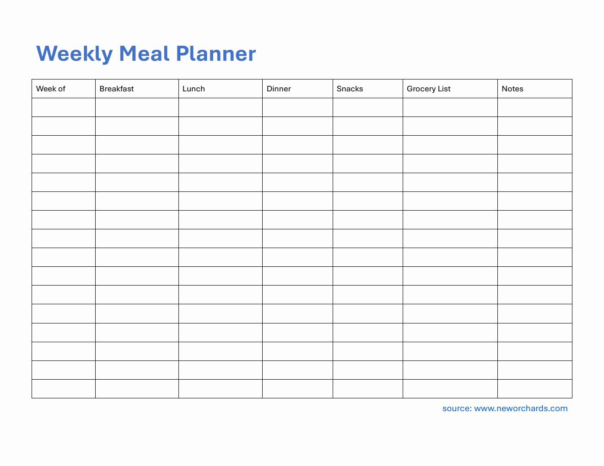Image resolution: width=604 pixels, height=466 pixels.
Task: Click the Snacks column header
Action: tap(367, 89)
